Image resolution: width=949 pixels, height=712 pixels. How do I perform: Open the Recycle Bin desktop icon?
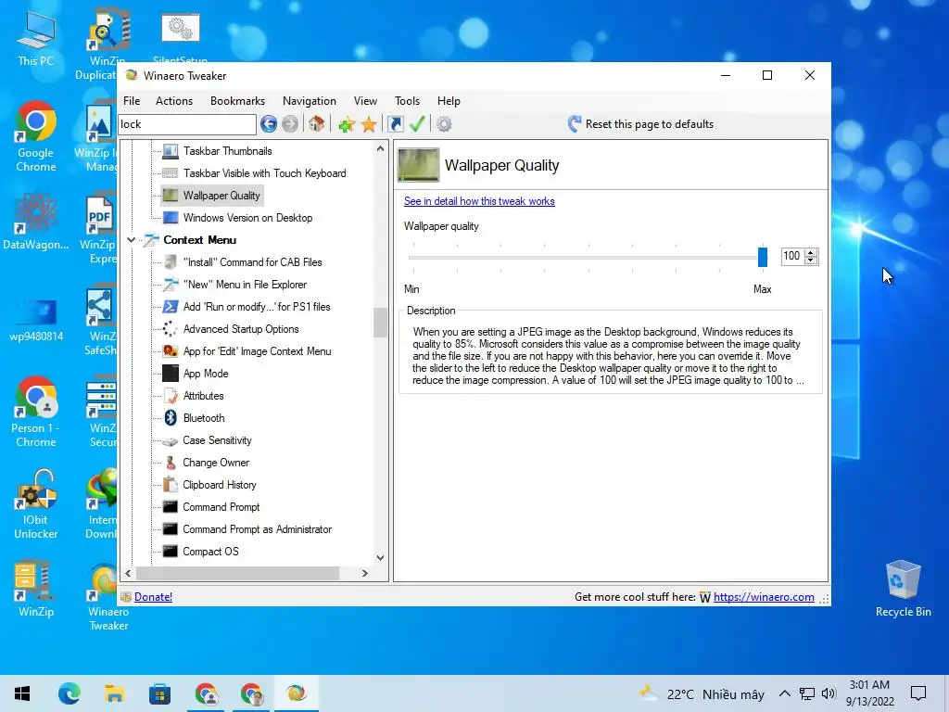pos(903,588)
